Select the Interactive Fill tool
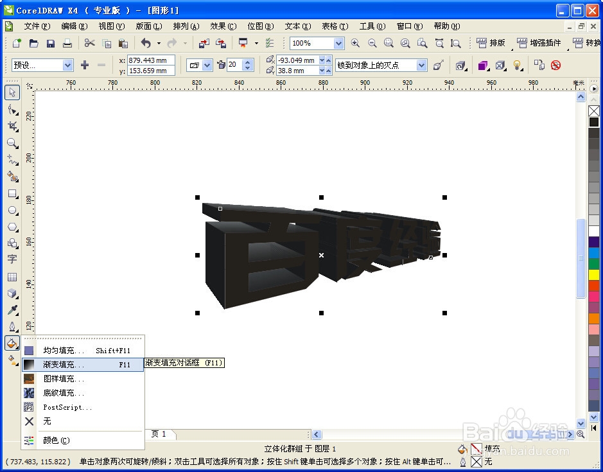This screenshot has width=603, height=472. (x=12, y=360)
